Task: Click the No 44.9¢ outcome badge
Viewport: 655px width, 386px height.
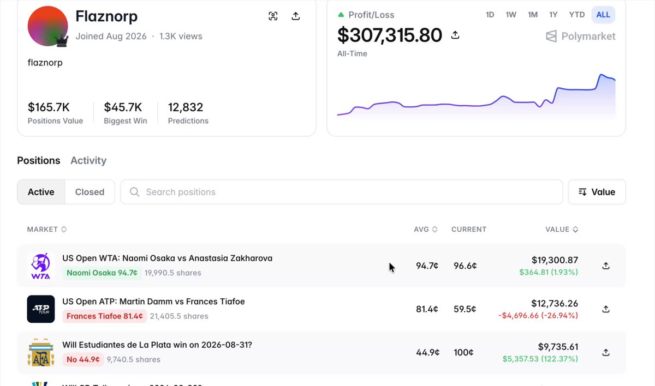Action: click(x=83, y=359)
